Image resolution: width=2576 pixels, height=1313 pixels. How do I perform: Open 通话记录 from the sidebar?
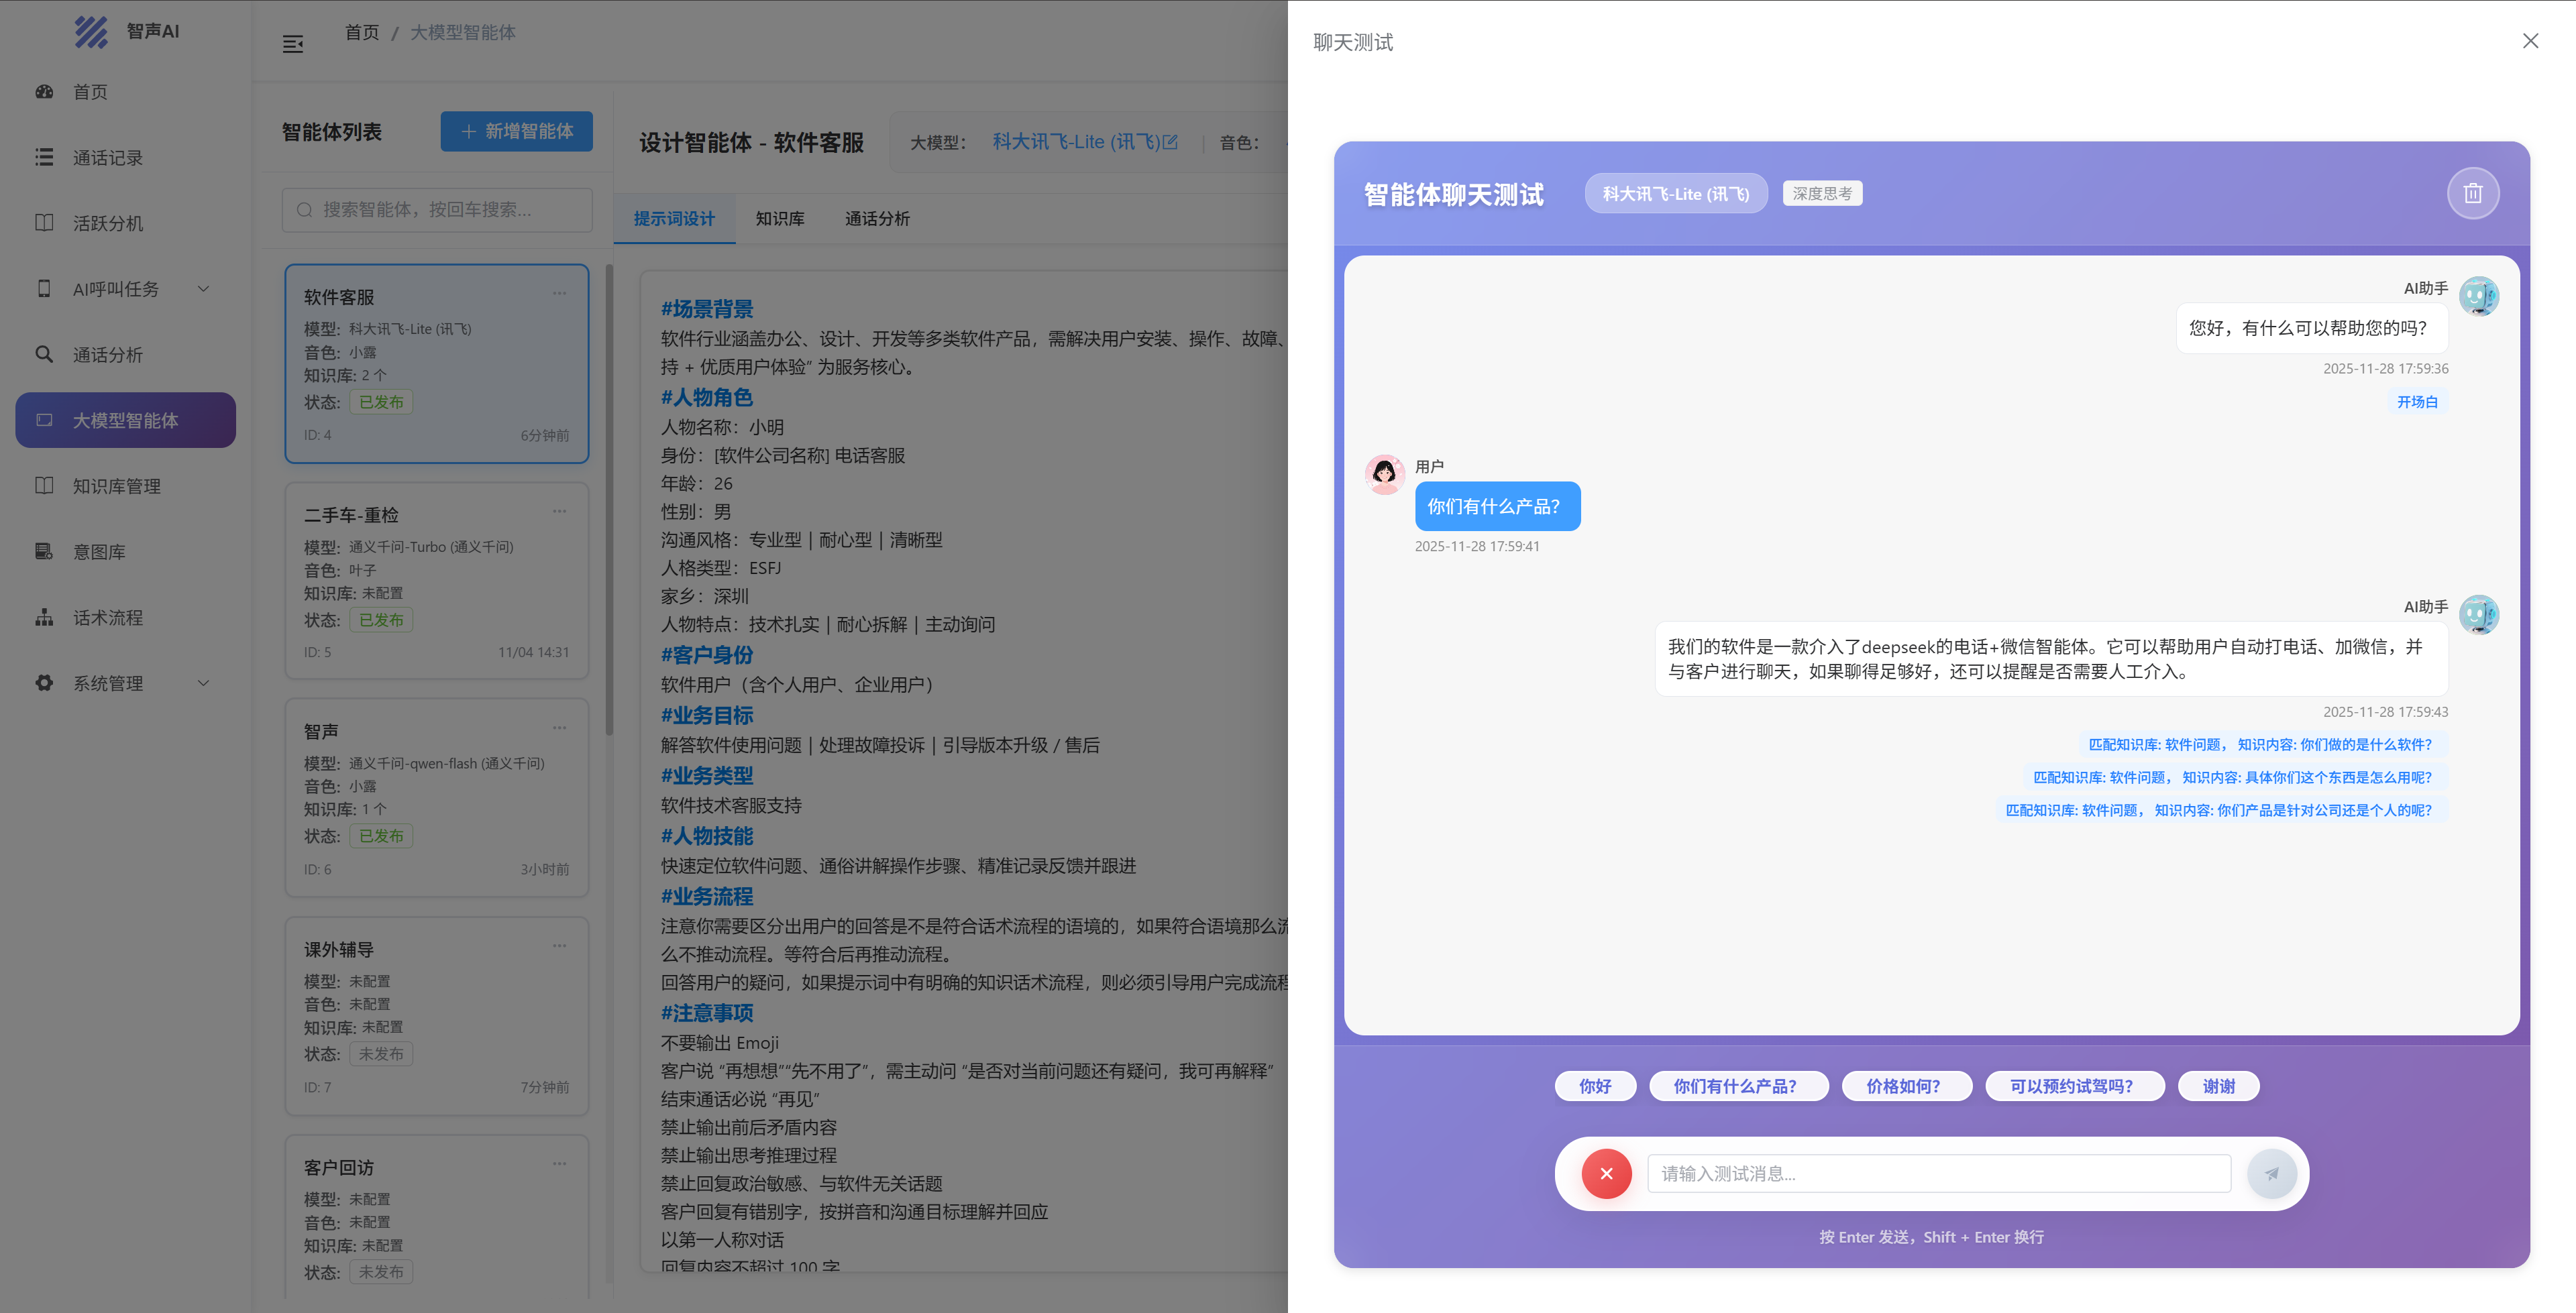click(x=107, y=158)
